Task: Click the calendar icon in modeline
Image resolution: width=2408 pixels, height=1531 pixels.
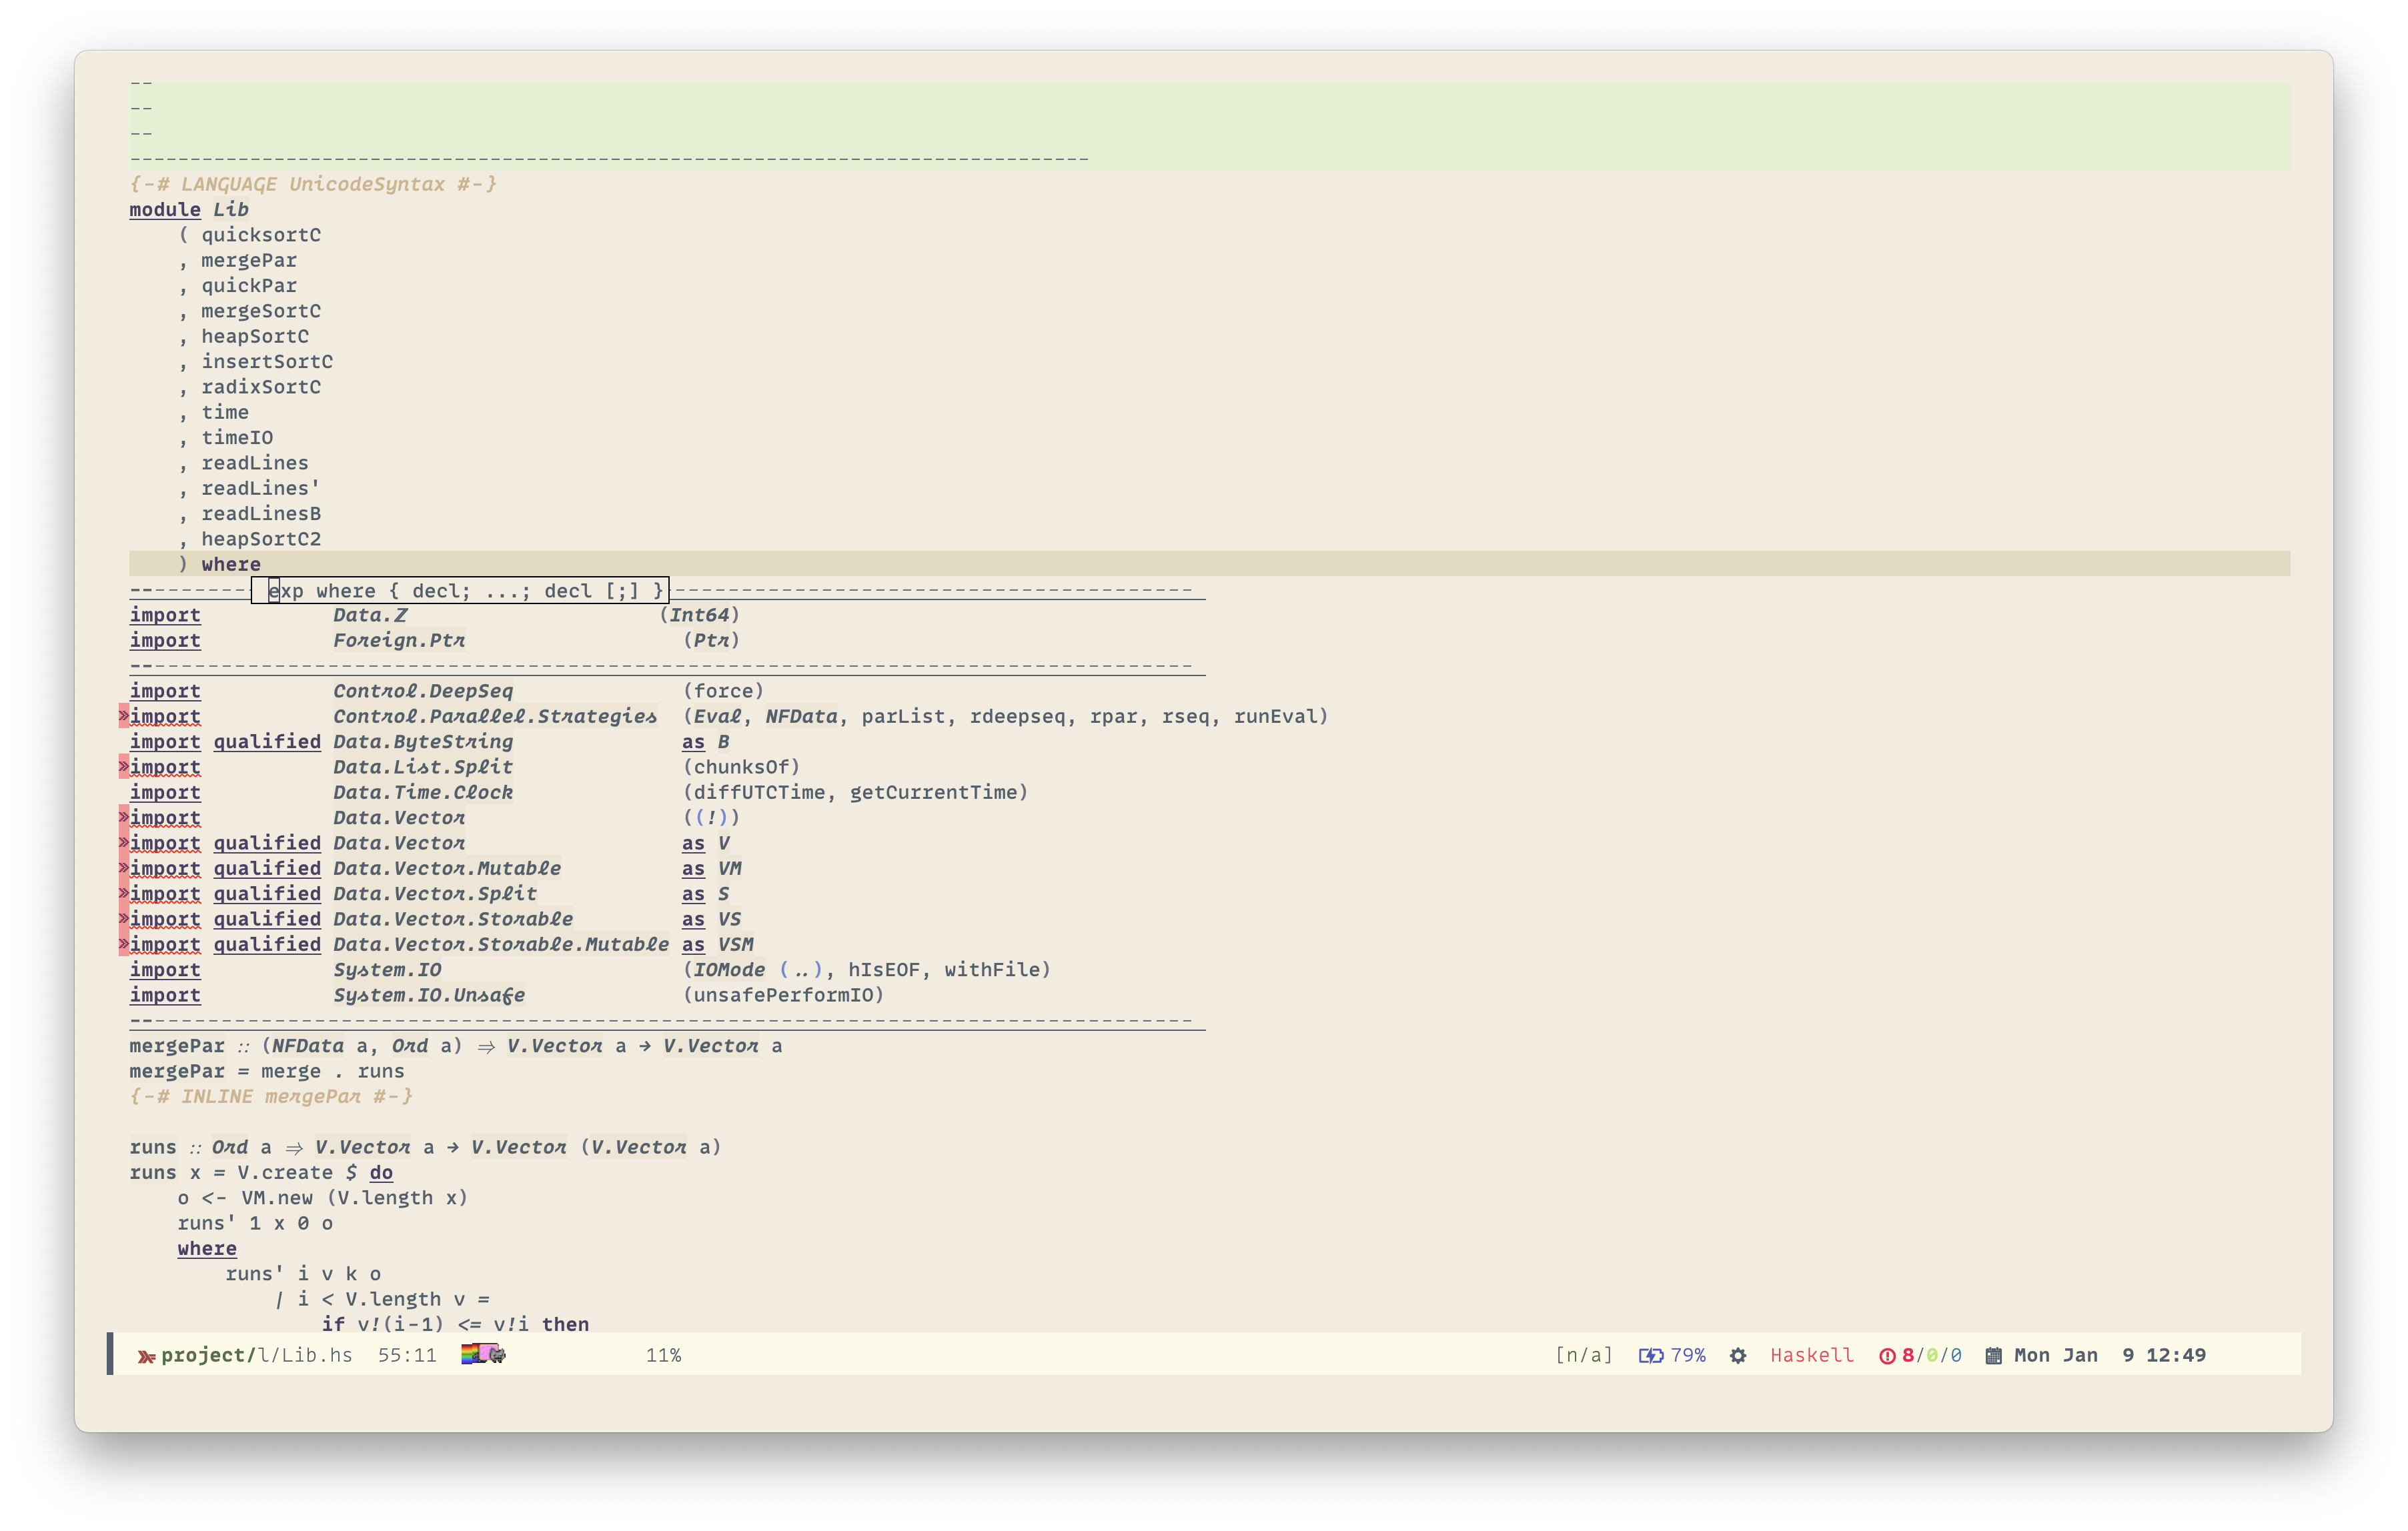Action: click(x=1993, y=1356)
